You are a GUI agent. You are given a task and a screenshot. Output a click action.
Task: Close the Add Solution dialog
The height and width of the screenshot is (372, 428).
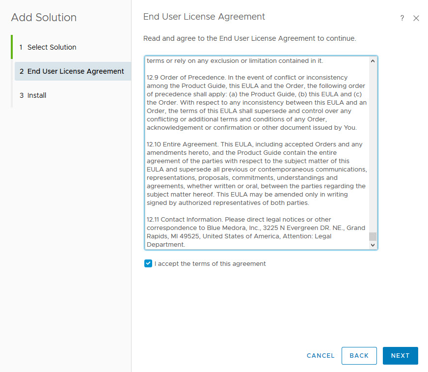(x=416, y=18)
